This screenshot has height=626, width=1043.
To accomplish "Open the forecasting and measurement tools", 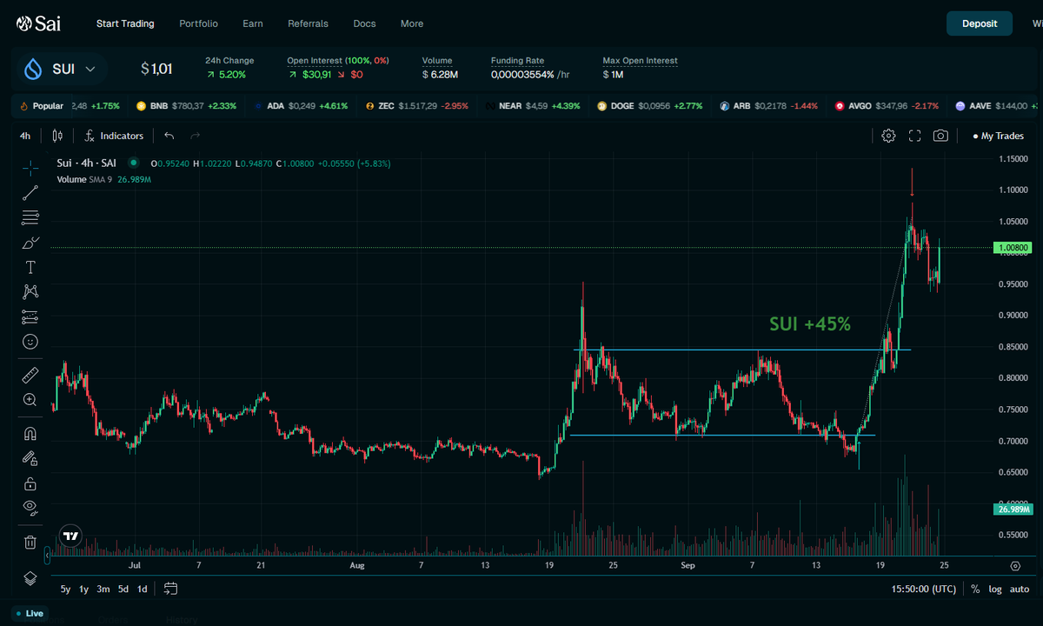I will click(30, 316).
